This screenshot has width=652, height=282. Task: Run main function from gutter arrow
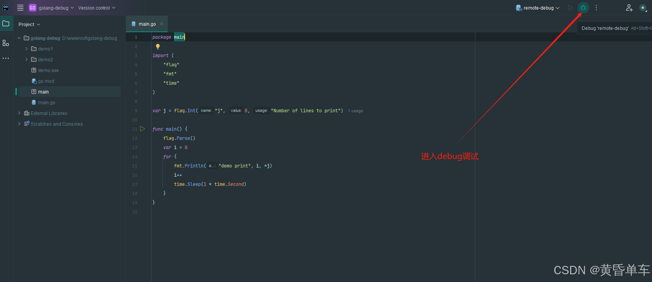tap(142, 129)
